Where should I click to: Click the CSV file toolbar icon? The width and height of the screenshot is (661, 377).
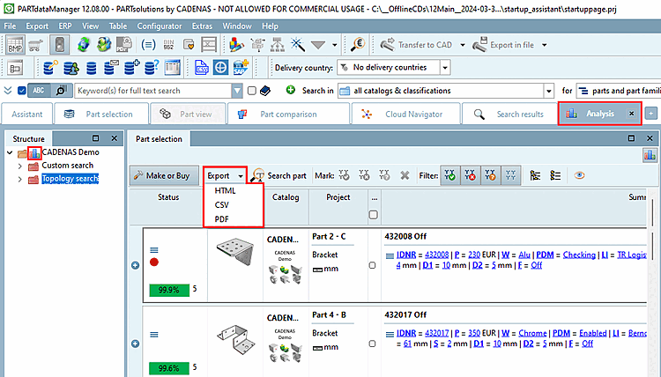[x=202, y=68]
